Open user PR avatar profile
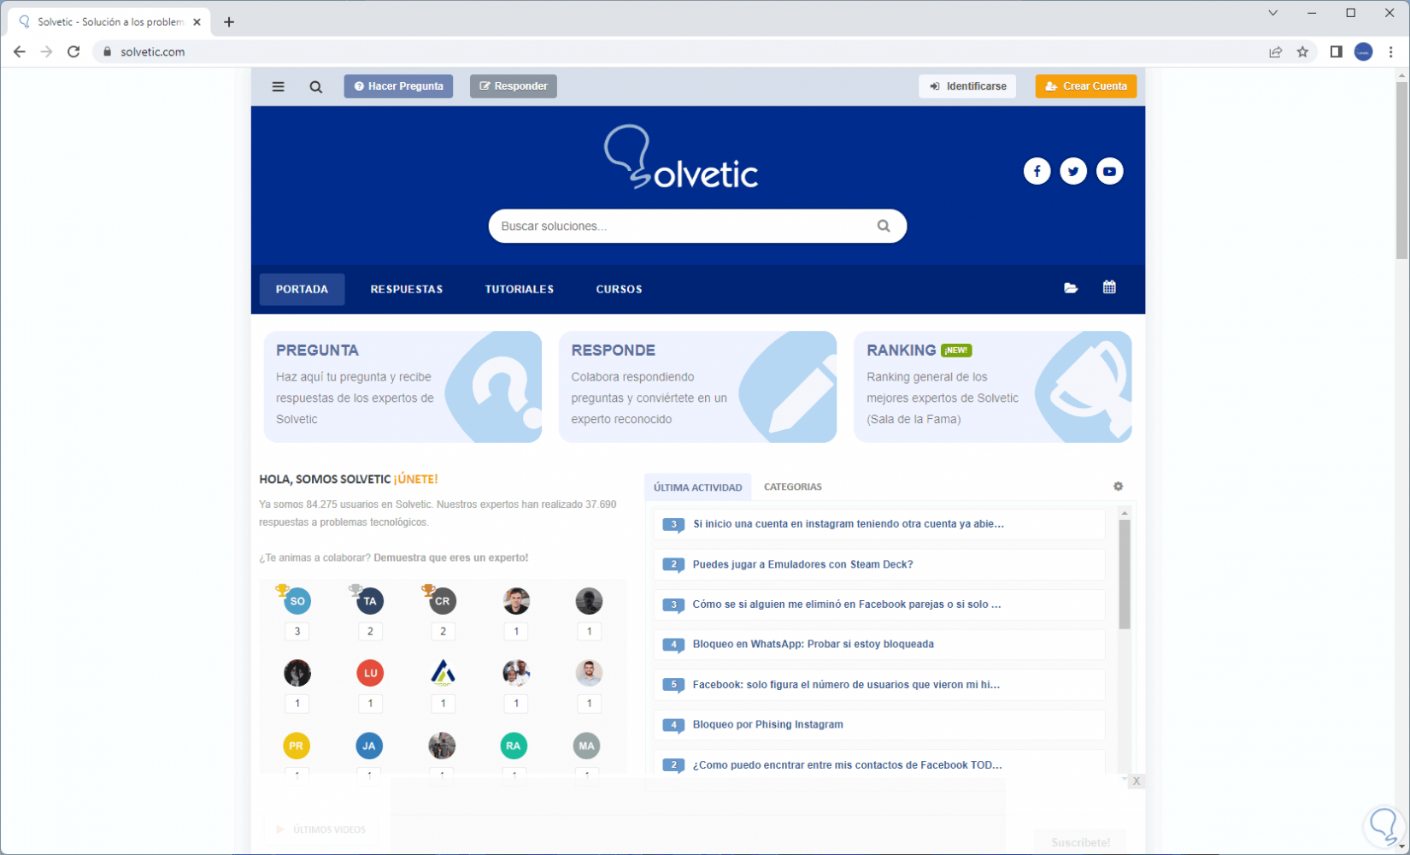 pyautogui.click(x=296, y=746)
